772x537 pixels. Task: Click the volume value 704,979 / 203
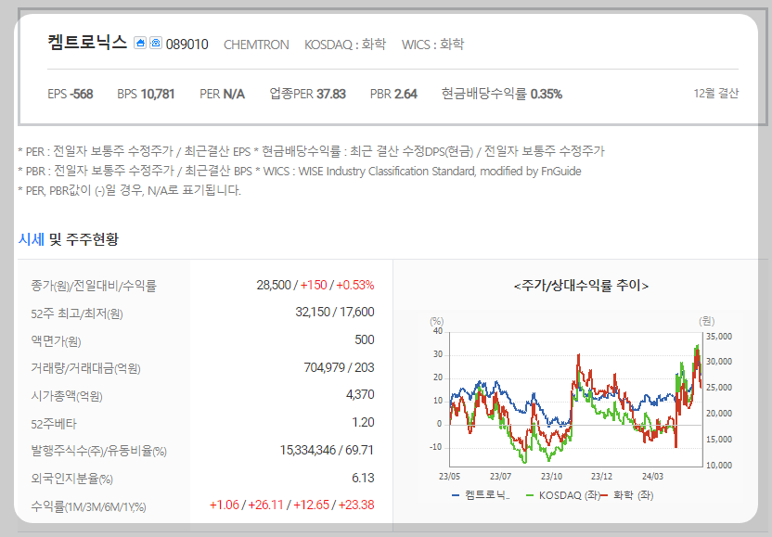(339, 367)
